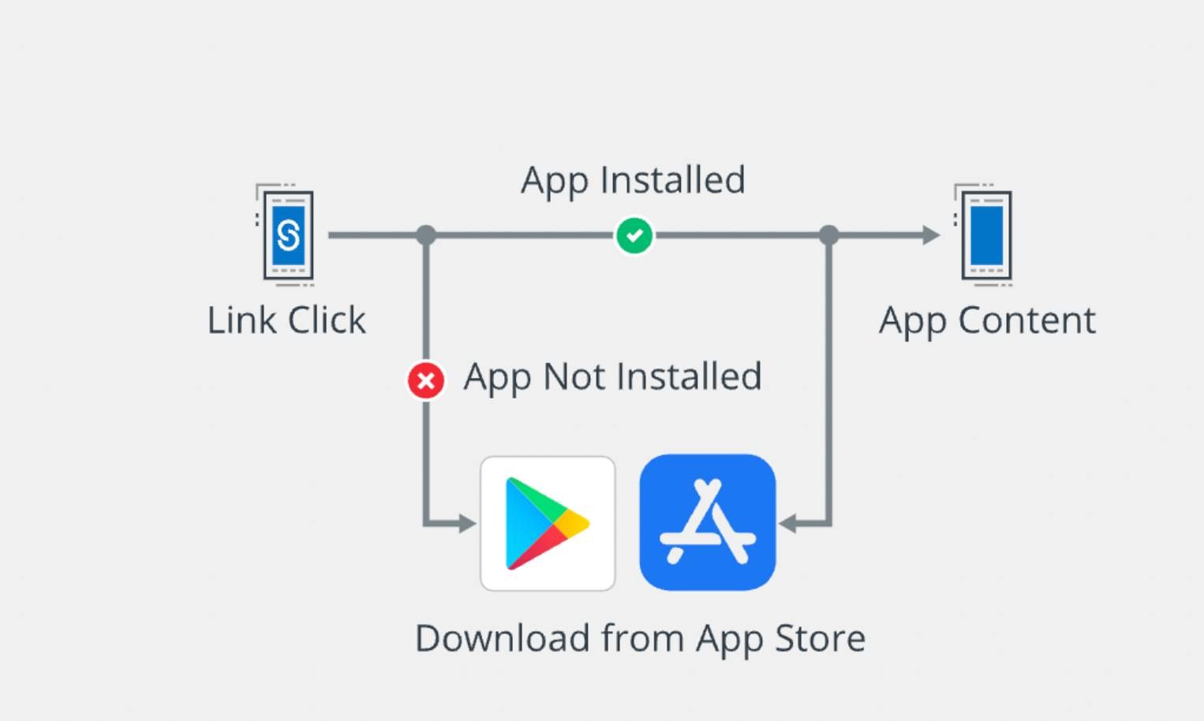The width and height of the screenshot is (1204, 721).
Task: Click the arrowhead pointing to App Store icon
Action: 788,523
